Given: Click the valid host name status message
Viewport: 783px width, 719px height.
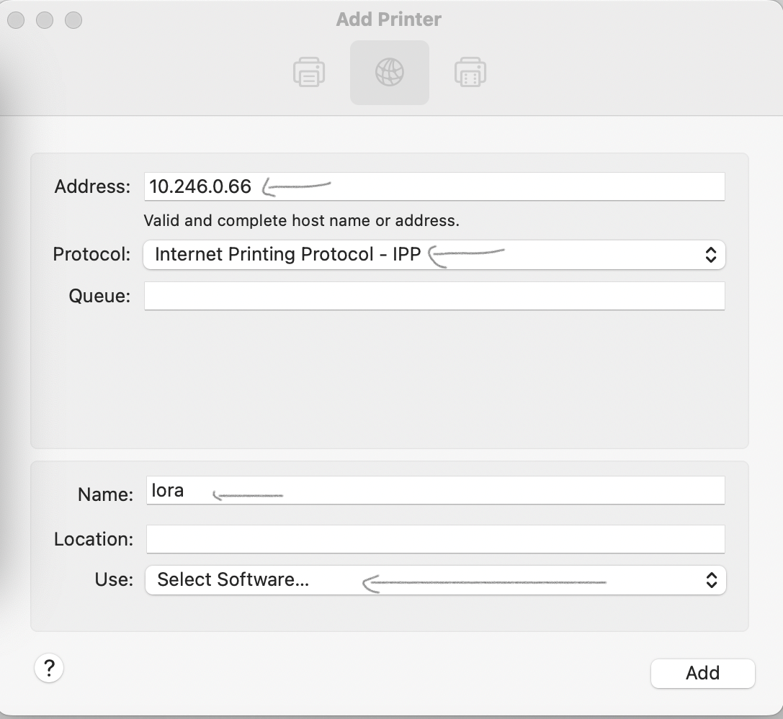Looking at the screenshot, I should pos(301,221).
